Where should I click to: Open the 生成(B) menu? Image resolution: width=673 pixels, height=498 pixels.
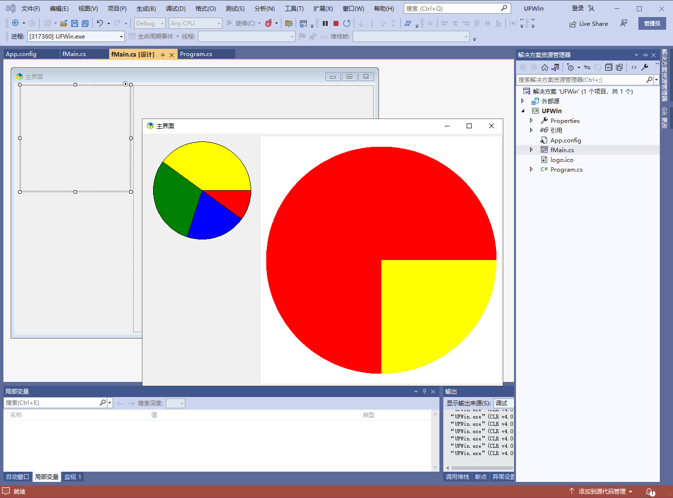click(x=146, y=9)
